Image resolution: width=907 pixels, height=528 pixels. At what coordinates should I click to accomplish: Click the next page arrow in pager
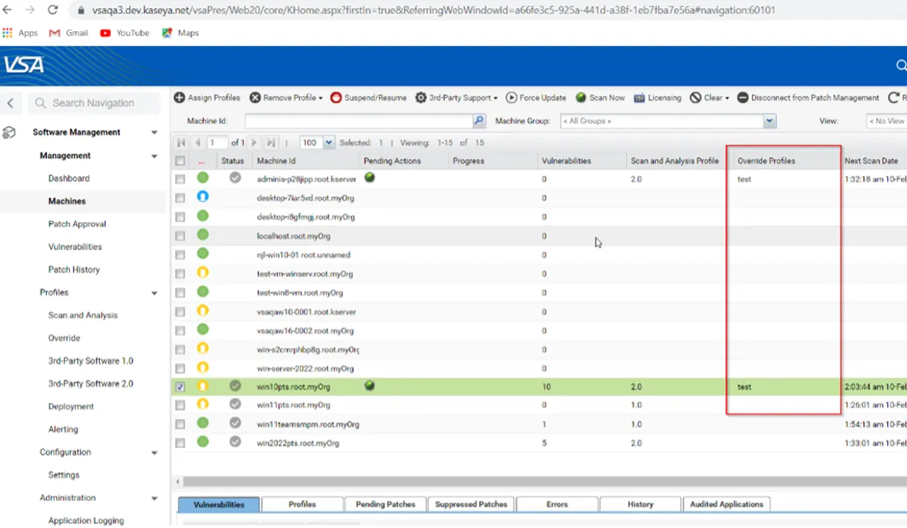256,143
